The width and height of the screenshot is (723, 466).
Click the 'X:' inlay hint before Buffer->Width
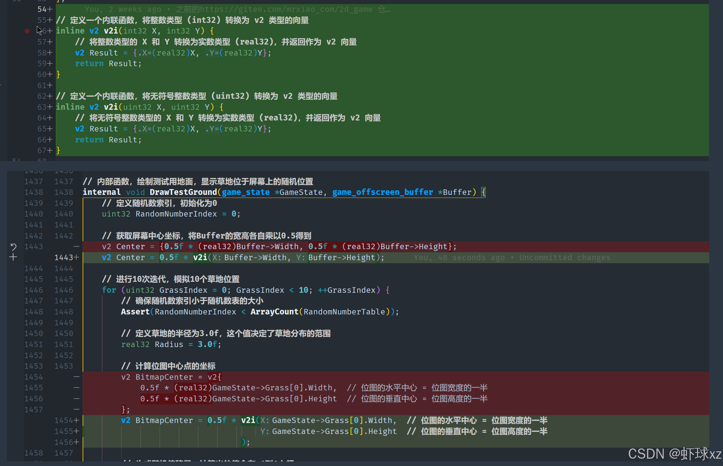217,257
